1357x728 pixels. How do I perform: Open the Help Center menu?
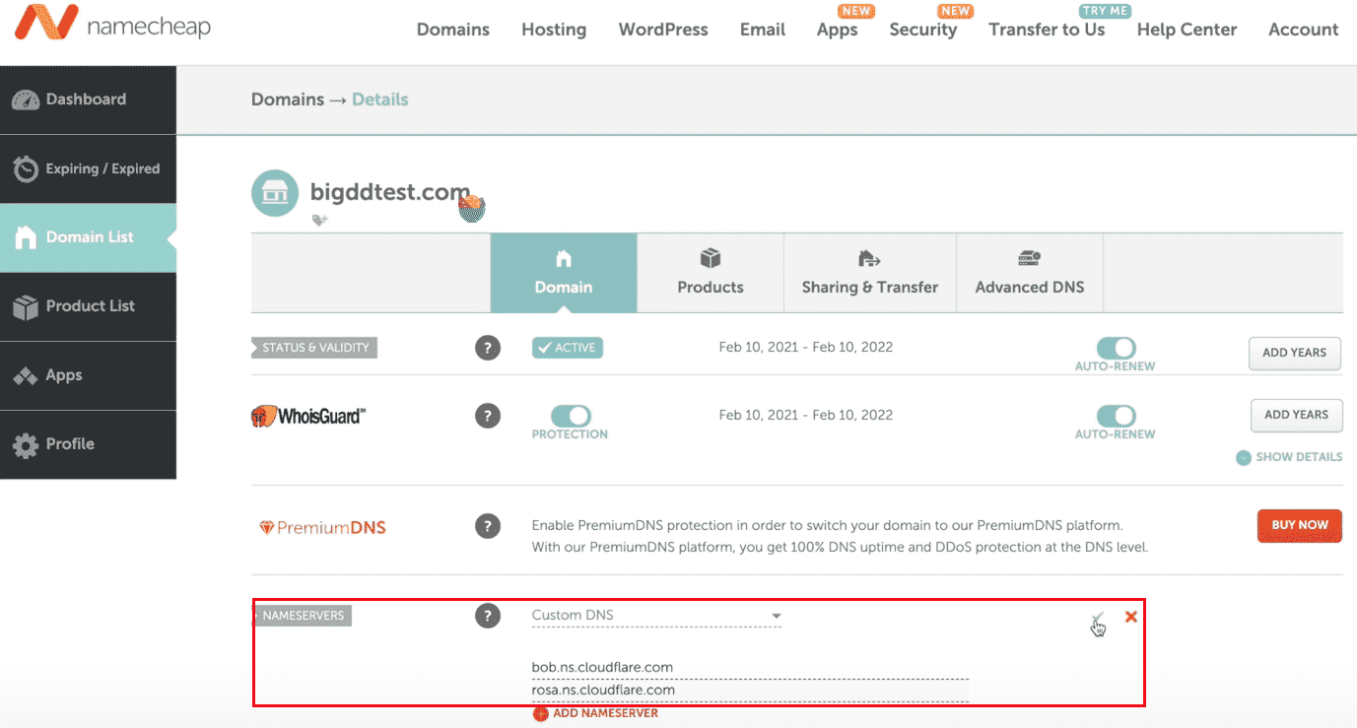(1187, 30)
